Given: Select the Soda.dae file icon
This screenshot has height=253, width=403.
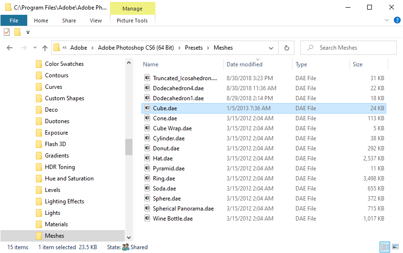Looking at the screenshot, I should [147, 188].
